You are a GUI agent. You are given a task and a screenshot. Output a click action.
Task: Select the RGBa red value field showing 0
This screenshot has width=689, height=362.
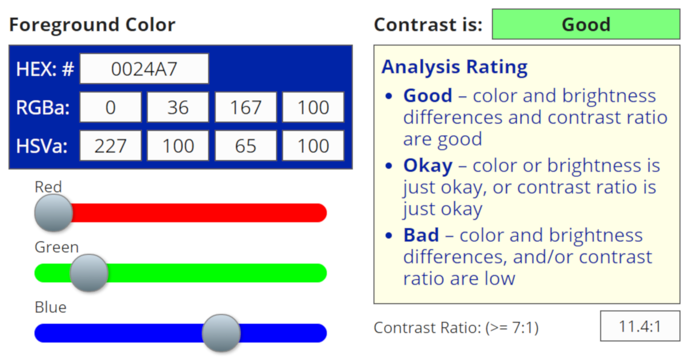[110, 107]
